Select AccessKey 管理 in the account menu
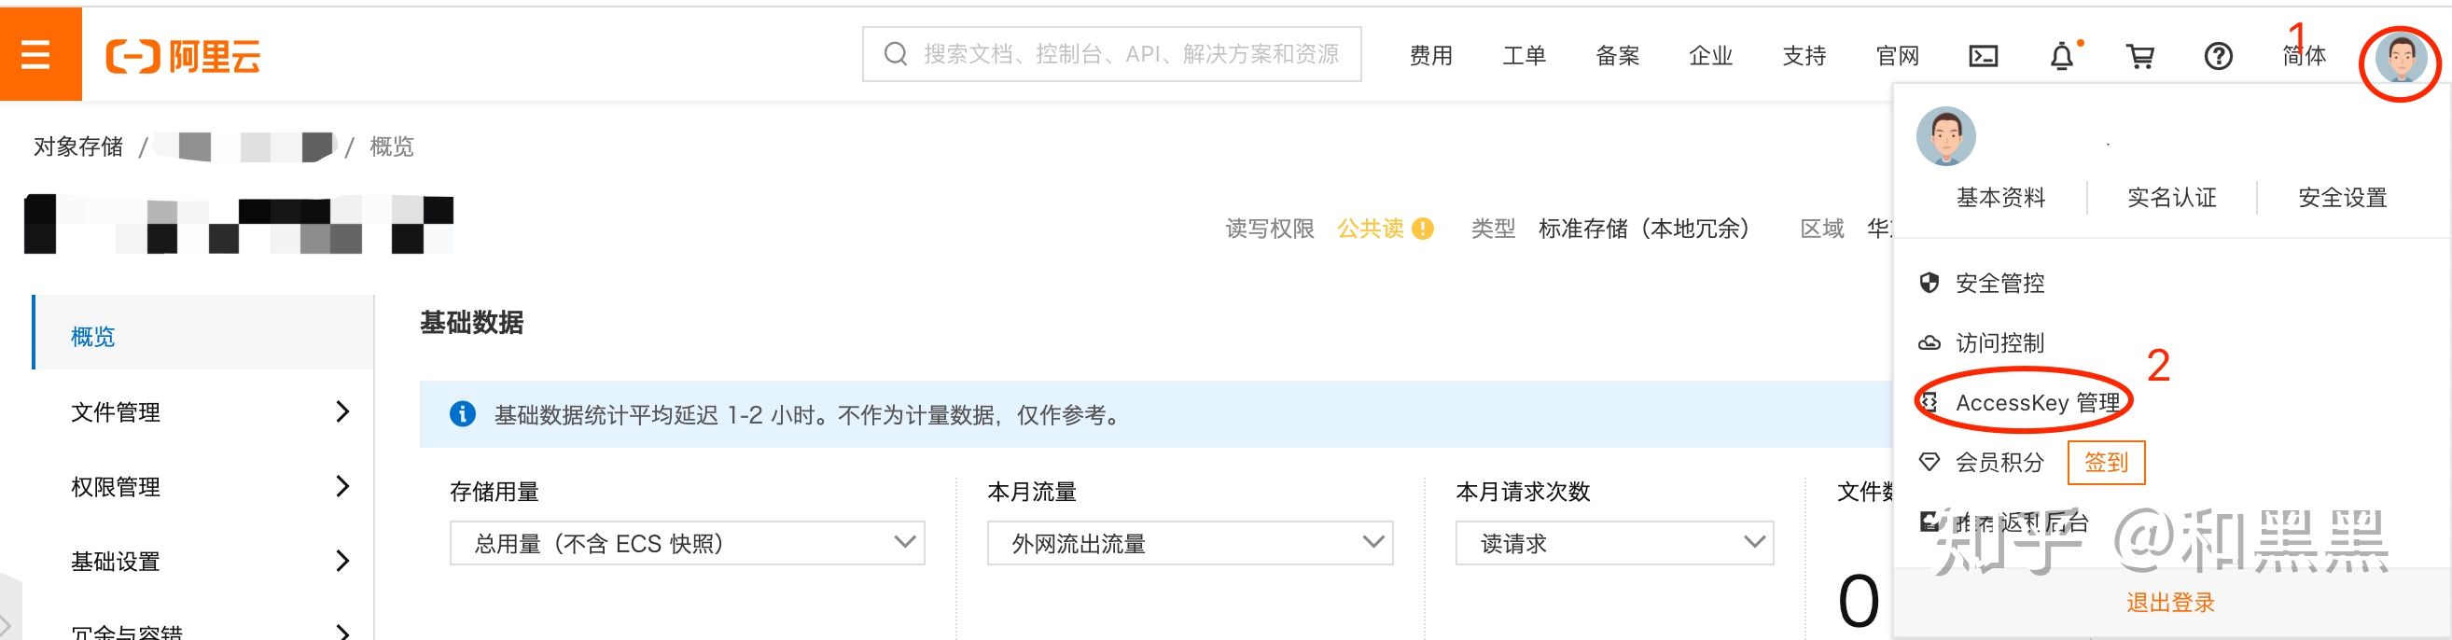Image resolution: width=2452 pixels, height=640 pixels. tap(2036, 403)
